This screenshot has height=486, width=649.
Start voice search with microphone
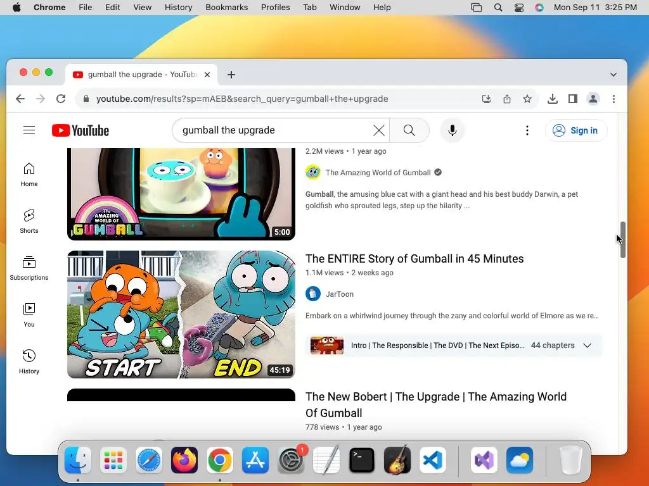tap(453, 130)
